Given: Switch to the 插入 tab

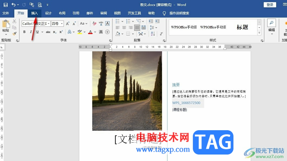Looking at the screenshot, I should 34,13.
